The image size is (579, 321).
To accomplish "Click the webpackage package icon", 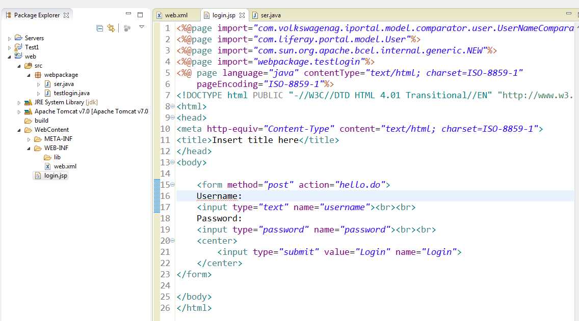I will [38, 75].
